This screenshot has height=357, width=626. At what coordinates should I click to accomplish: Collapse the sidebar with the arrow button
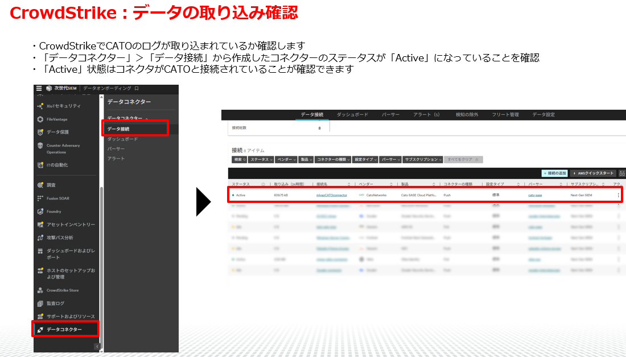click(97, 347)
